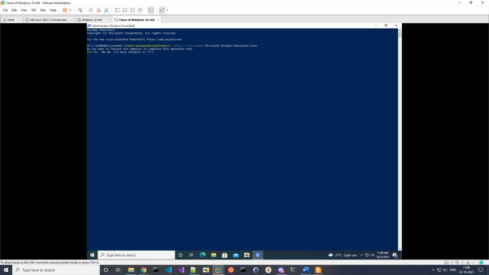Open the Help menu

[53, 11]
